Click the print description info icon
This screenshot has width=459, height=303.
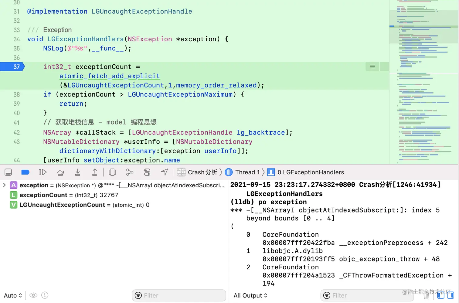coord(45,295)
